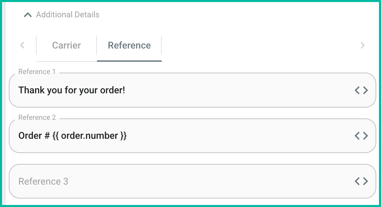Click the Reference 2 field label
This screenshot has width=381, height=207.
pos(37,117)
